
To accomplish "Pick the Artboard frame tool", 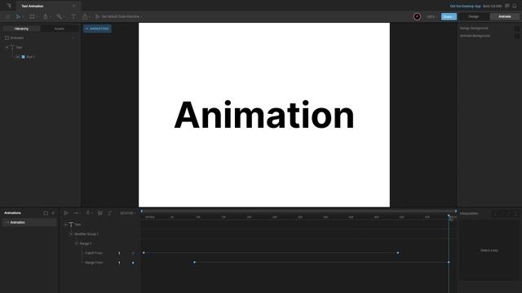I will 32,16.
